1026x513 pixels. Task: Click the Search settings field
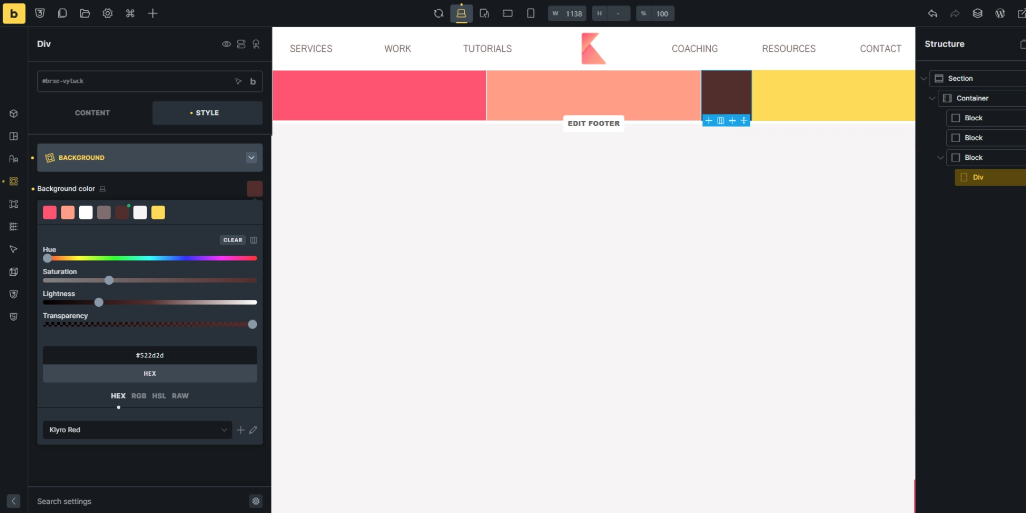click(x=139, y=501)
